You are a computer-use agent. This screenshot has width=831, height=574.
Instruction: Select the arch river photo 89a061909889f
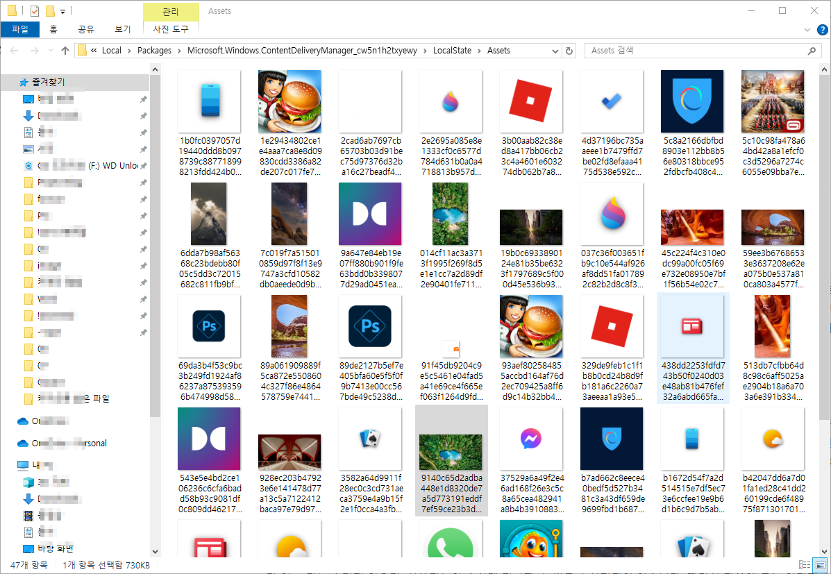290,348
